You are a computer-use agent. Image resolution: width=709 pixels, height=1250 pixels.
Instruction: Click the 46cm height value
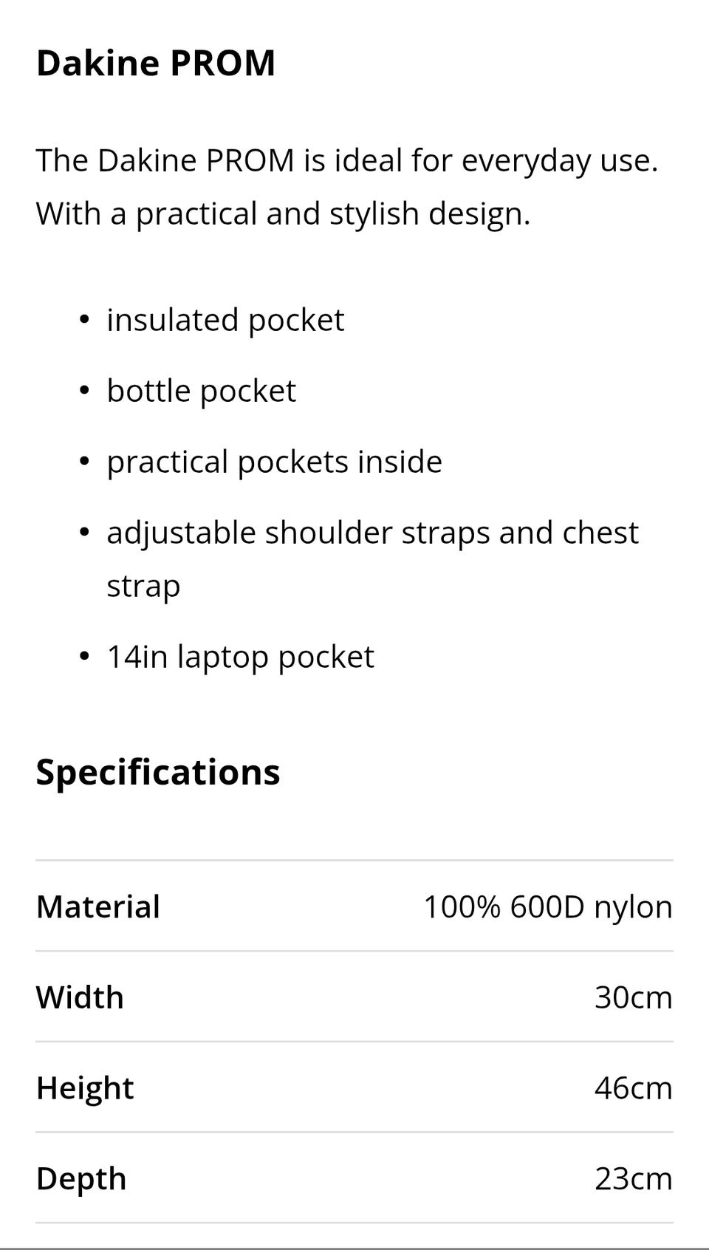[634, 1088]
